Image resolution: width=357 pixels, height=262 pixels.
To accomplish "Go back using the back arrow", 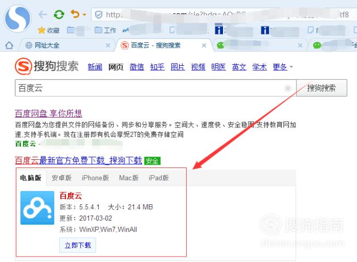I will point(43,15).
